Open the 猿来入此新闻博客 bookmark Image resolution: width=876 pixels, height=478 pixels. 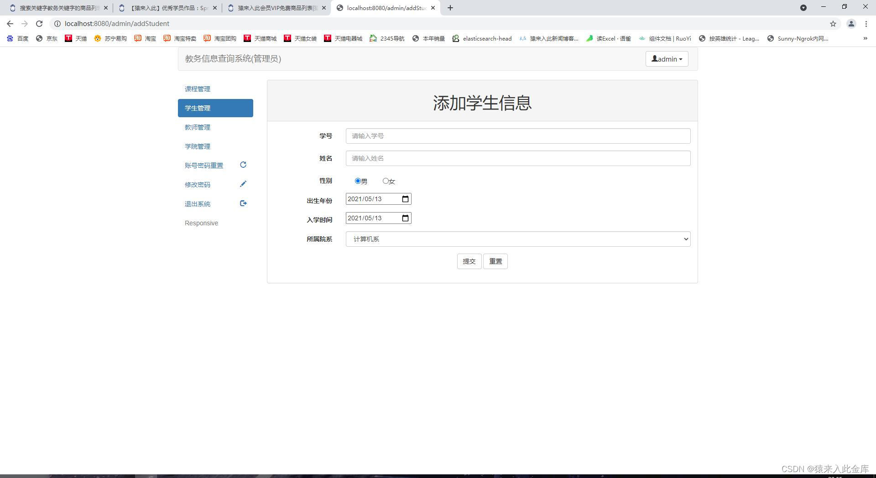click(x=549, y=38)
